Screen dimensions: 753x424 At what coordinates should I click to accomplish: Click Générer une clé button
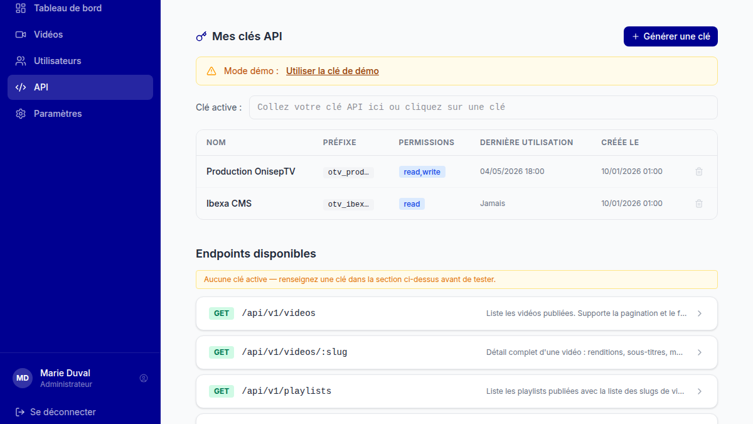click(671, 36)
